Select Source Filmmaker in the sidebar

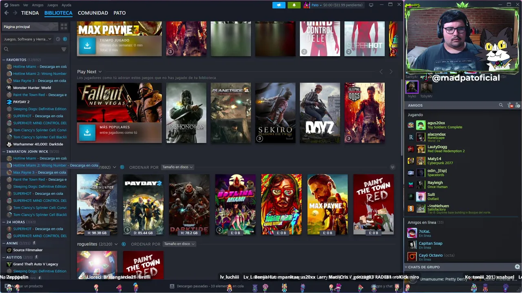click(28, 250)
